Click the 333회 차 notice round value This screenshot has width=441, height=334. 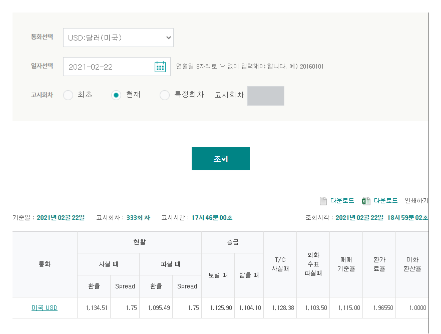(138, 217)
